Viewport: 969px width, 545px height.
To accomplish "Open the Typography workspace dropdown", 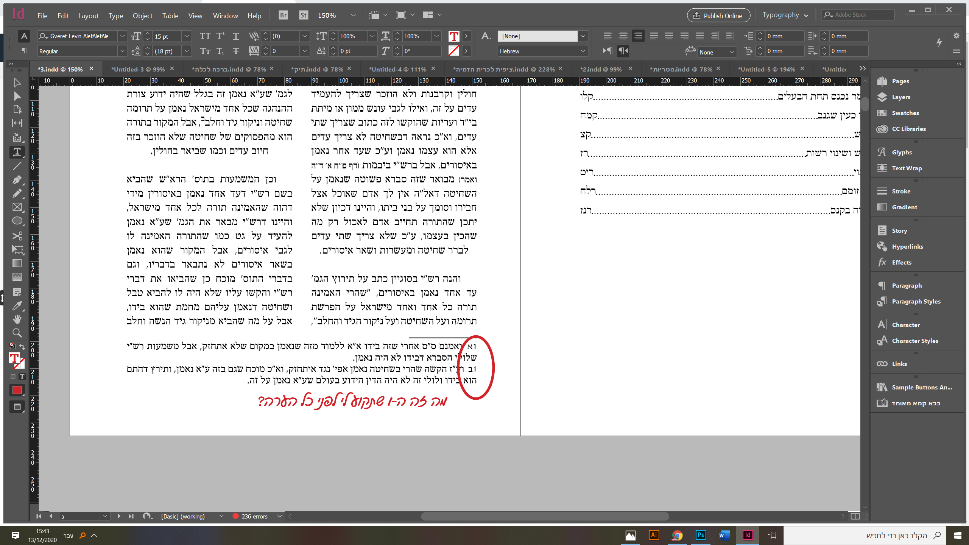I will tap(785, 15).
